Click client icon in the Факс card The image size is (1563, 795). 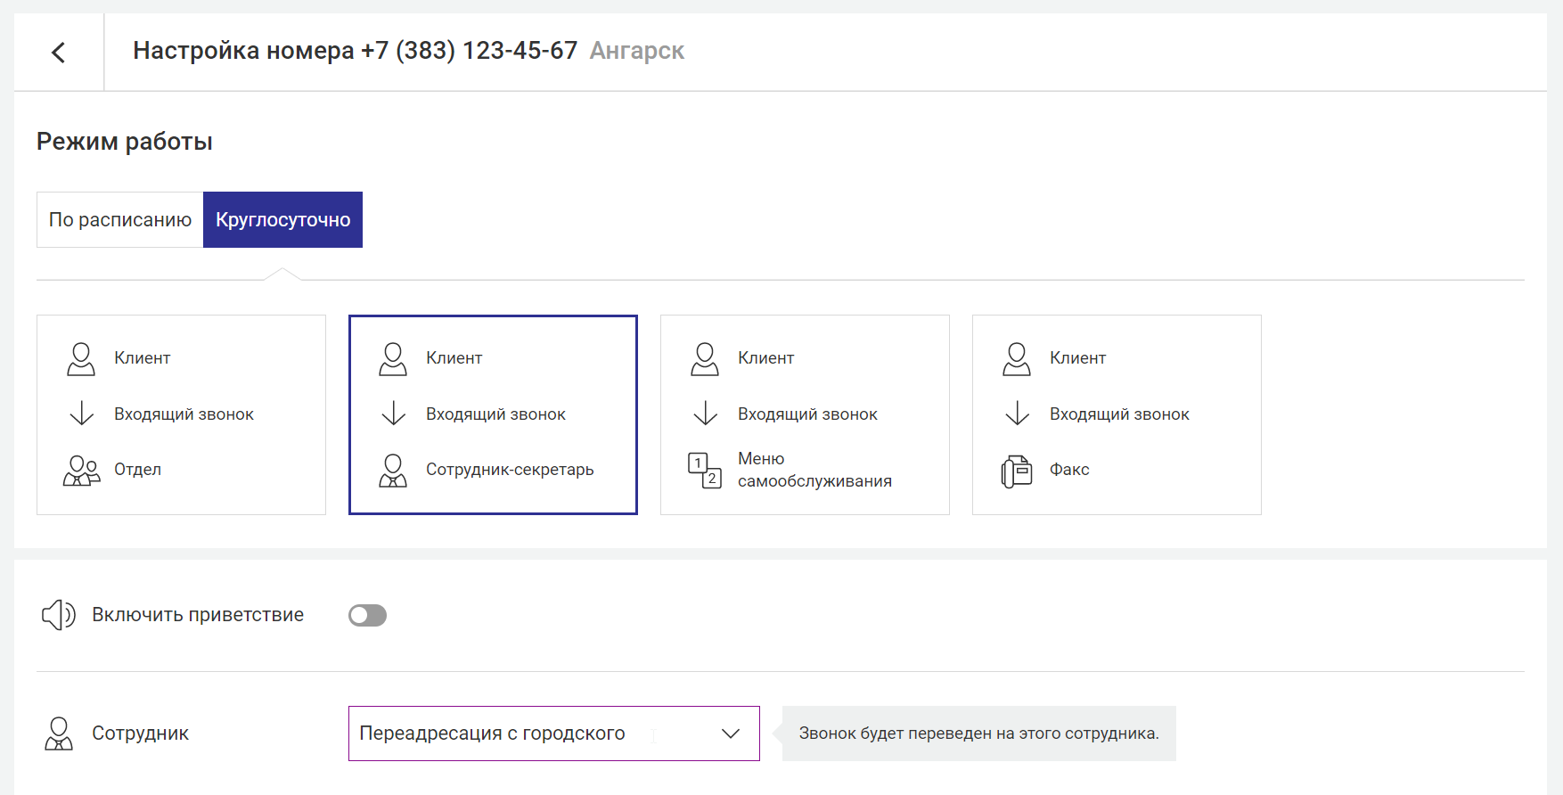1017,359
